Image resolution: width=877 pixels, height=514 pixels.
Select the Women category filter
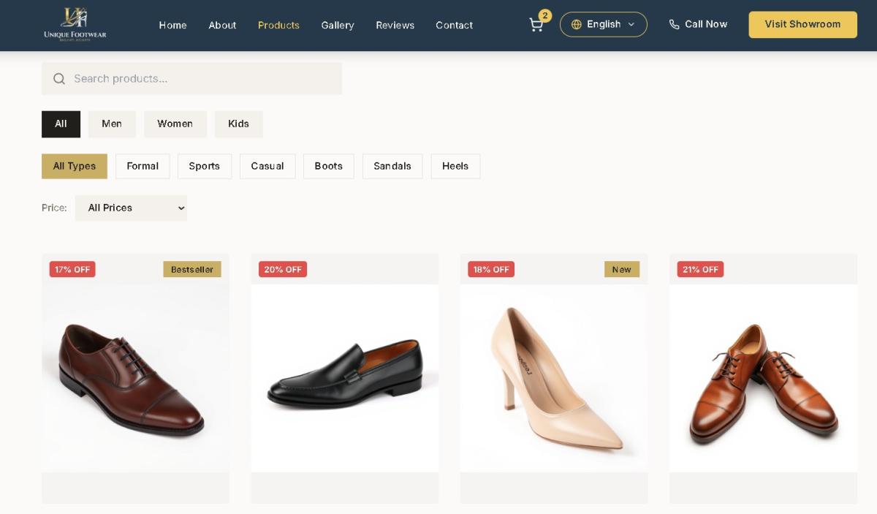(x=175, y=124)
